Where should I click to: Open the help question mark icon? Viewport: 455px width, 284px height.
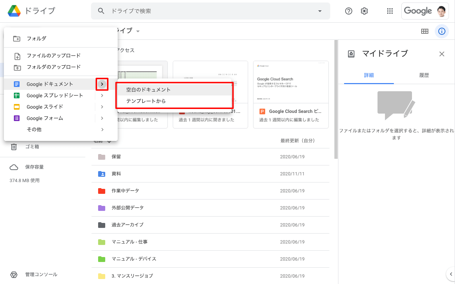click(349, 11)
